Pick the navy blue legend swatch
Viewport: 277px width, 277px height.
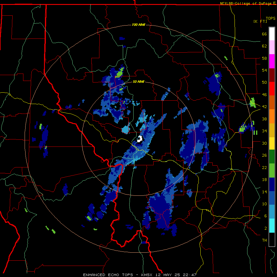272,184
